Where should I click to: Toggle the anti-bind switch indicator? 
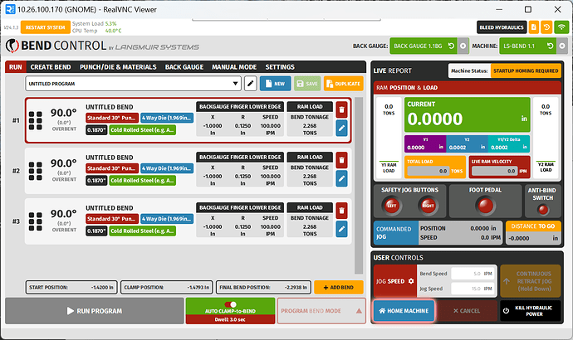pyautogui.click(x=542, y=210)
